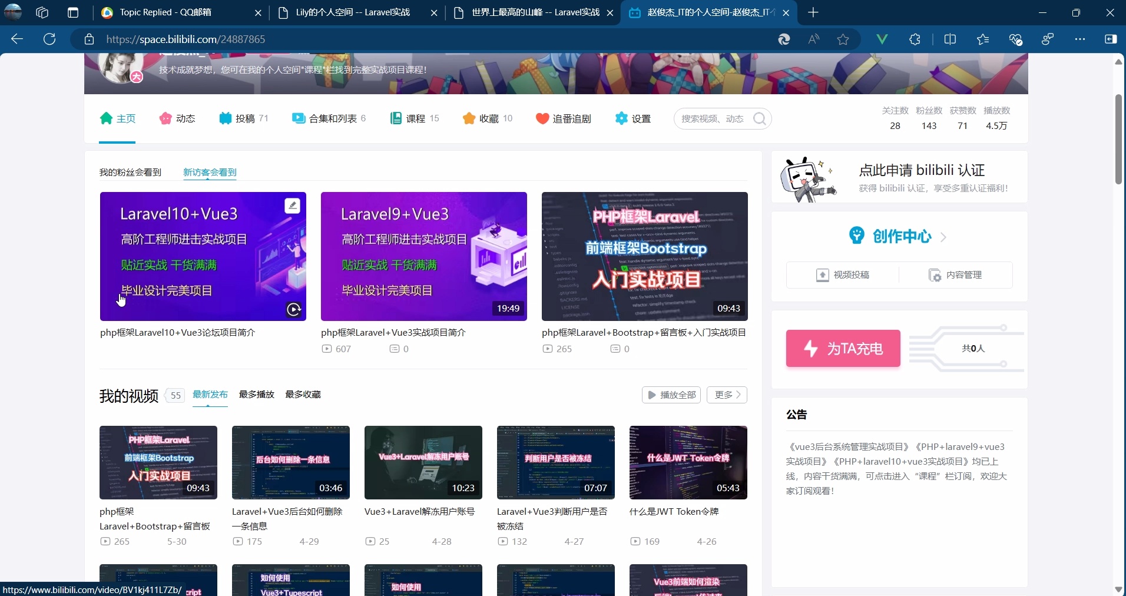Click 更多 to see more videos
Image resolution: width=1126 pixels, height=596 pixels.
coord(727,395)
